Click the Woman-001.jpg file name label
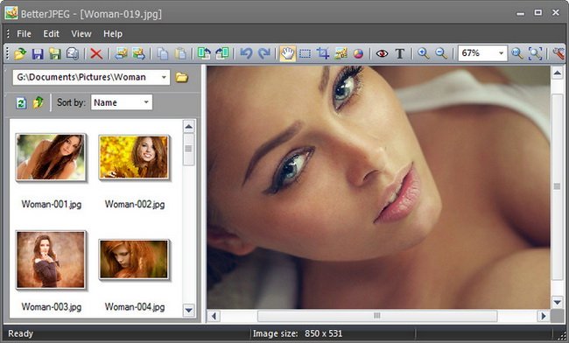 (51, 204)
